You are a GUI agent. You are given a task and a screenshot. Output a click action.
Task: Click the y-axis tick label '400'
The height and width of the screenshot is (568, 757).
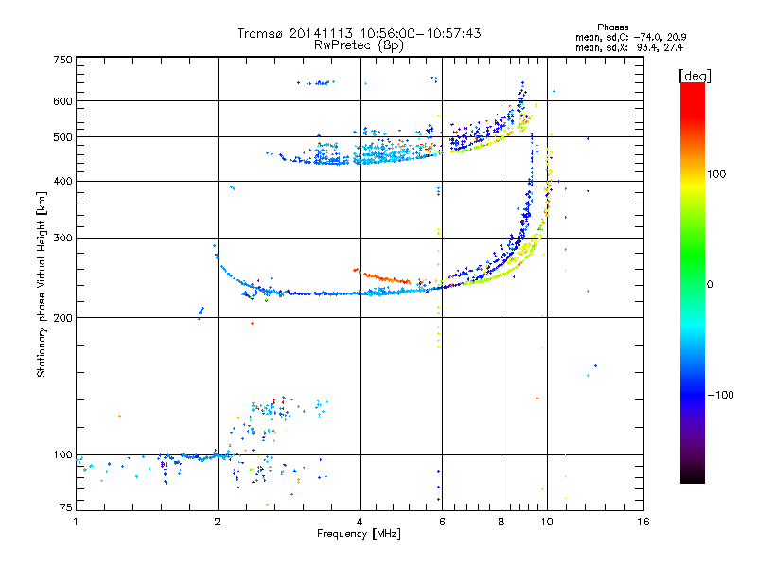[x=63, y=181]
